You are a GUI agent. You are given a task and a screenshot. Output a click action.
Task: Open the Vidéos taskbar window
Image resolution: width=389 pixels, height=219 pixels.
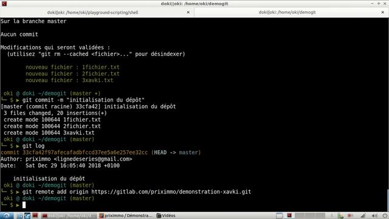pyautogui.click(x=166, y=216)
